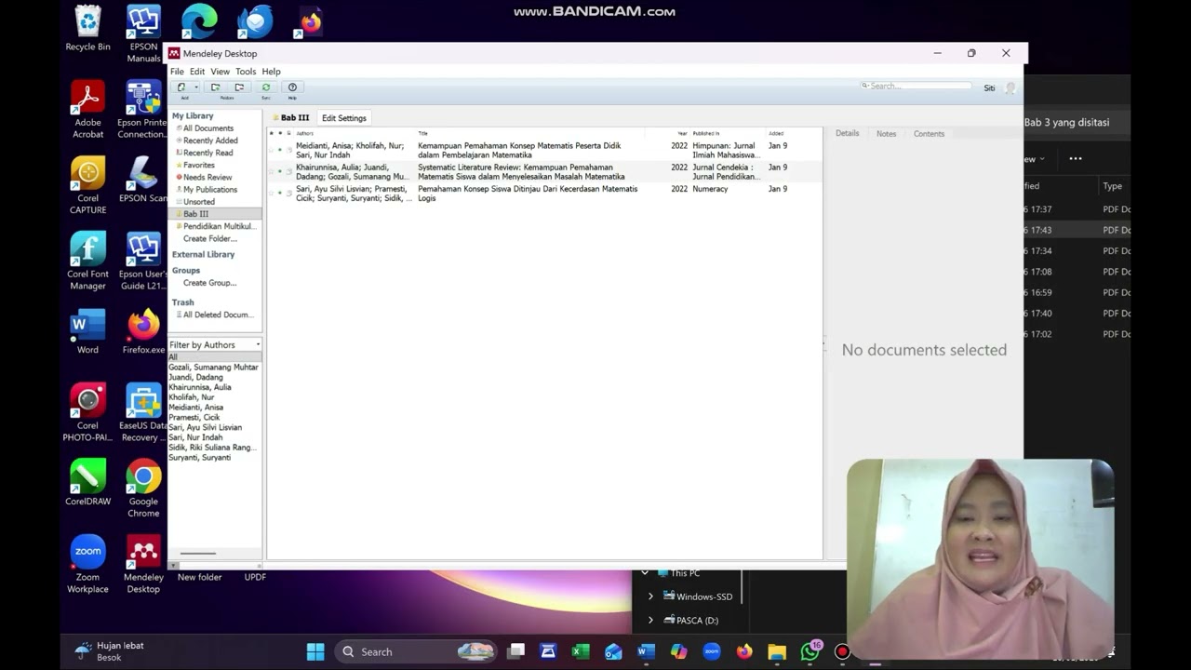Open the View menu
1191x670 pixels.
[x=220, y=72]
